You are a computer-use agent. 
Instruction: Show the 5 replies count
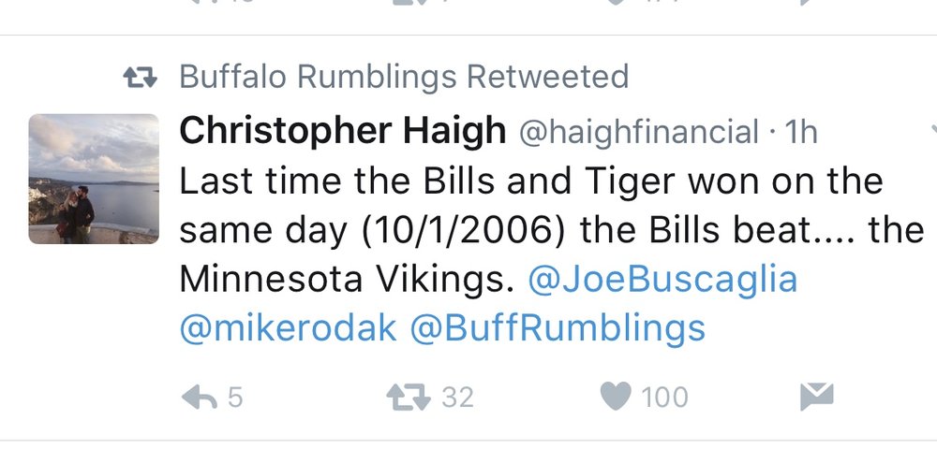click(235, 398)
